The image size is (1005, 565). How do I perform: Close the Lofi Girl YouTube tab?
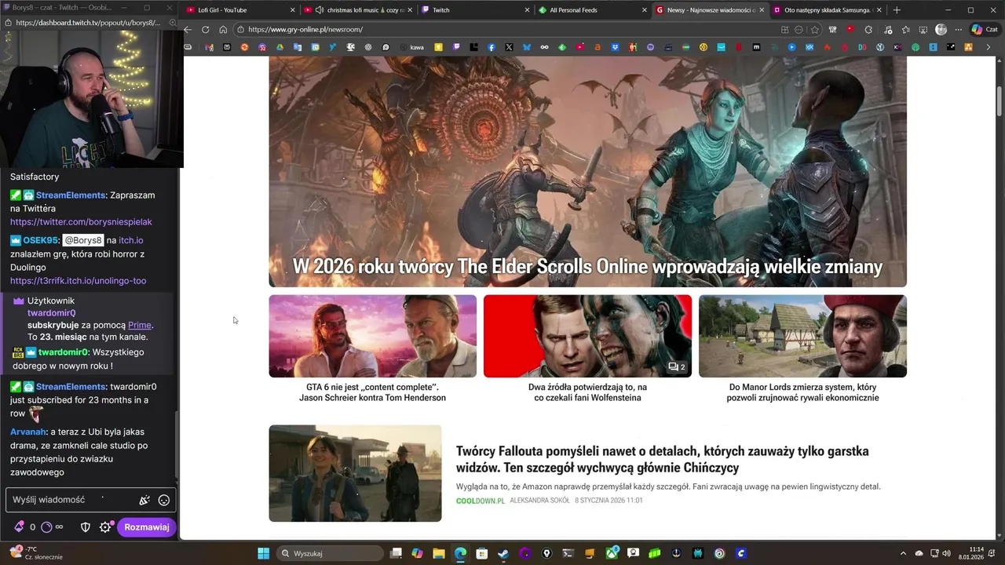click(293, 10)
